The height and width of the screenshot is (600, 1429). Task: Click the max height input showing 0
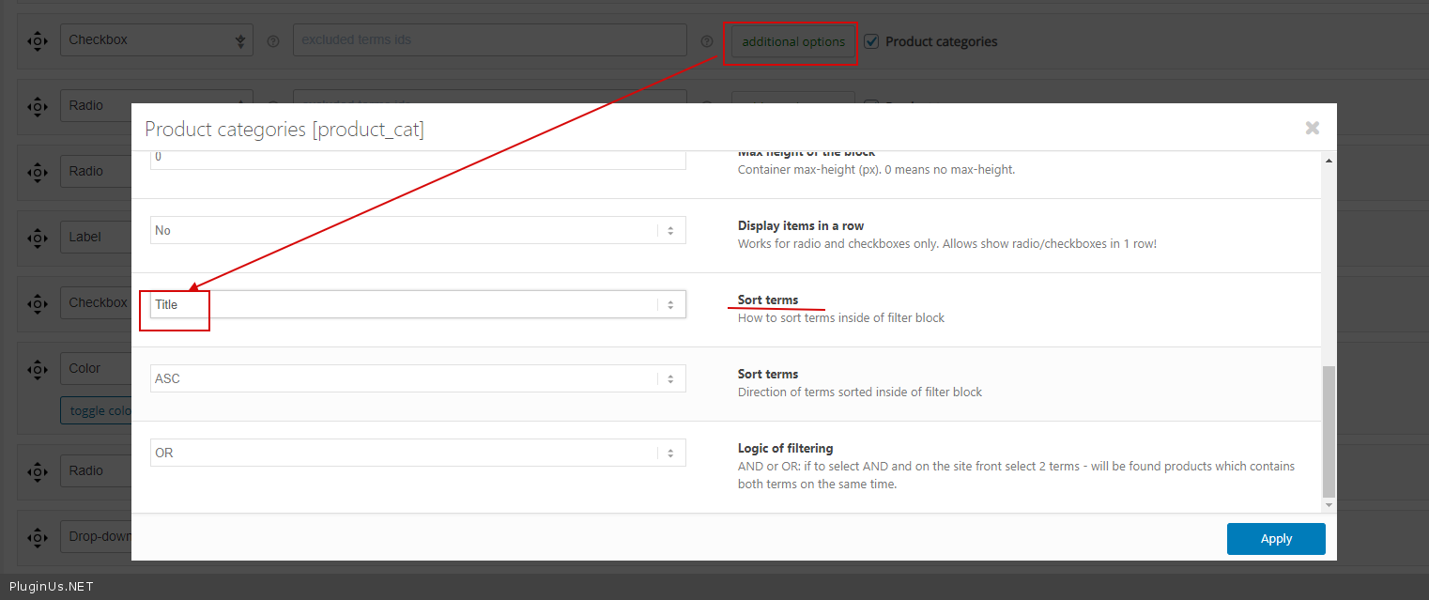tap(418, 158)
